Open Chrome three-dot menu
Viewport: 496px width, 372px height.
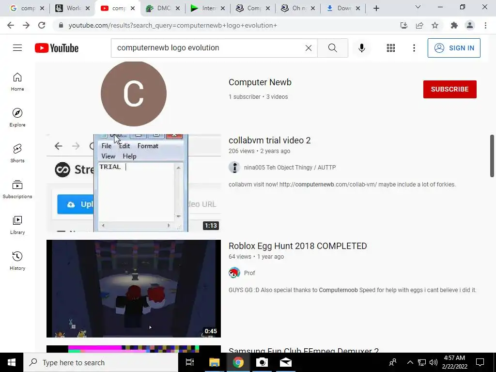(x=485, y=25)
